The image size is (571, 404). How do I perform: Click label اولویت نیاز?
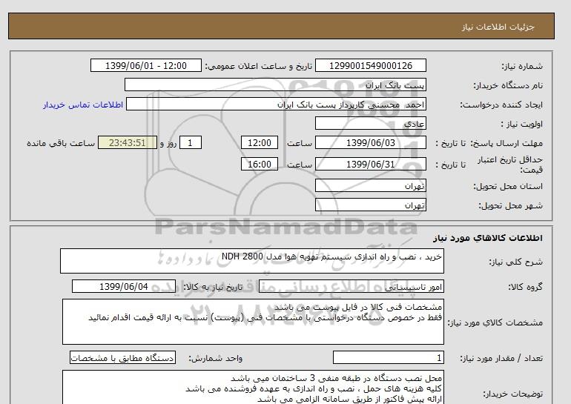(521, 124)
